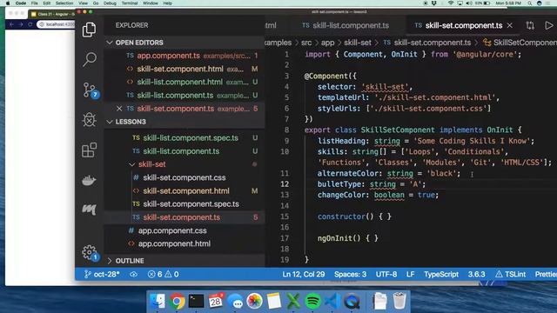The width and height of the screenshot is (557, 313).
Task: Click the run triangle icon at editor top right
Action: click(548, 25)
